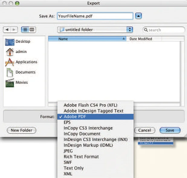
Task: Click the Desktop label in sidebar
Action: (x=23, y=42)
